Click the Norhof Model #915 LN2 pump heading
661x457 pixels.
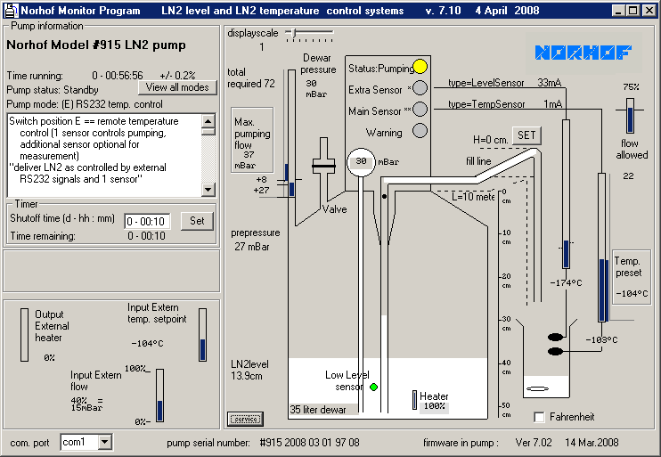[x=96, y=45]
